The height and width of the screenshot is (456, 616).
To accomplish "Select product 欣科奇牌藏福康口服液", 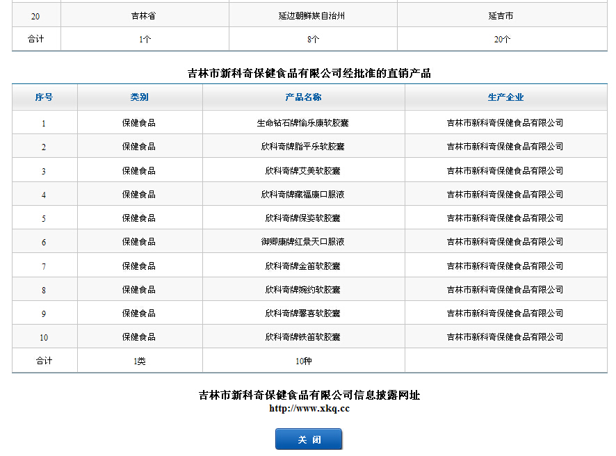I will tap(303, 195).
